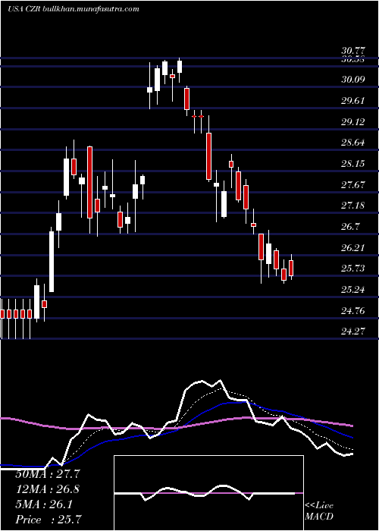Click the '12MA : 26.8' readout
The width and height of the screenshot is (379, 531).
pyautogui.click(x=48, y=489)
